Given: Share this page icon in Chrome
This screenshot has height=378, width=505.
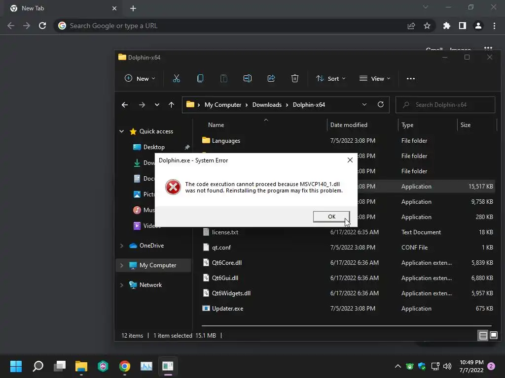Looking at the screenshot, I should (411, 26).
